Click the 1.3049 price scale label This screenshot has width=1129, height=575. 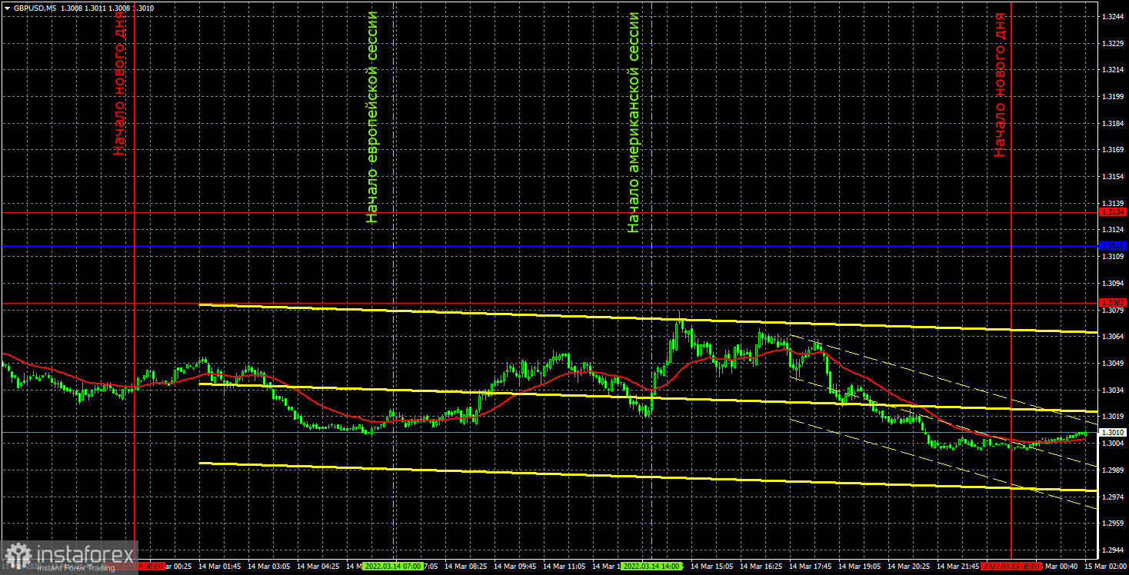tap(1112, 364)
